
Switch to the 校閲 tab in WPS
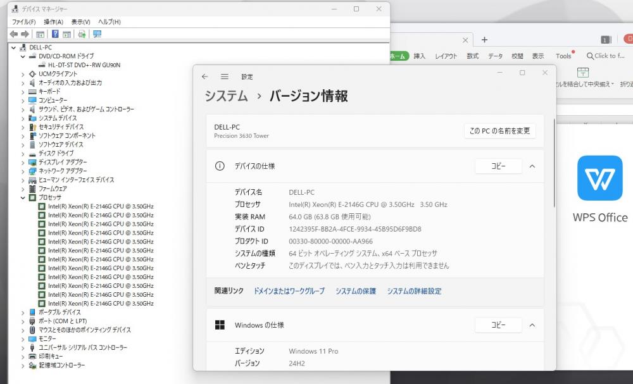(517, 56)
